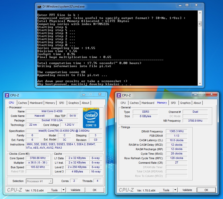This screenshot has width=223, height=199.
Task: Click the Code Name value Haswell
Action: pos(40,116)
